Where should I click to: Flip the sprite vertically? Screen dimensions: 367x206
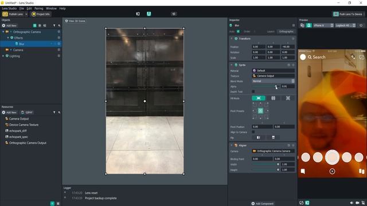click(x=273, y=137)
